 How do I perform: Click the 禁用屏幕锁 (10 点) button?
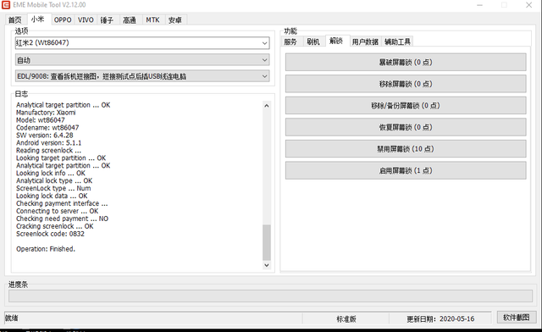406,149
